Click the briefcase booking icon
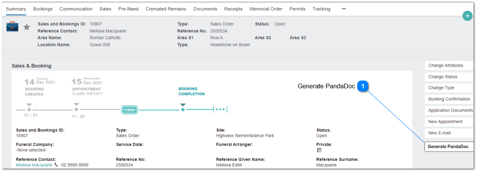477x172 pixels. click(12, 27)
